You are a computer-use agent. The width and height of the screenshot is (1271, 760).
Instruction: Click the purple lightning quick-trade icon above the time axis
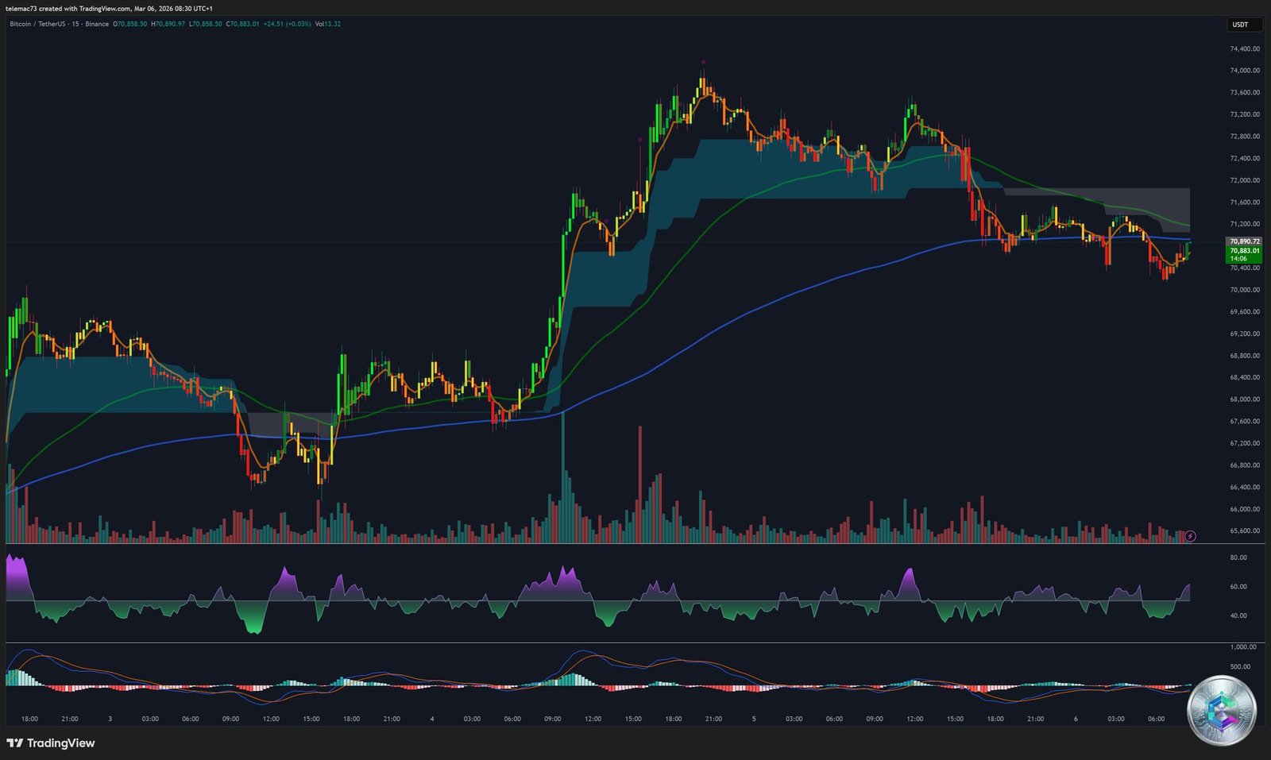click(1189, 536)
